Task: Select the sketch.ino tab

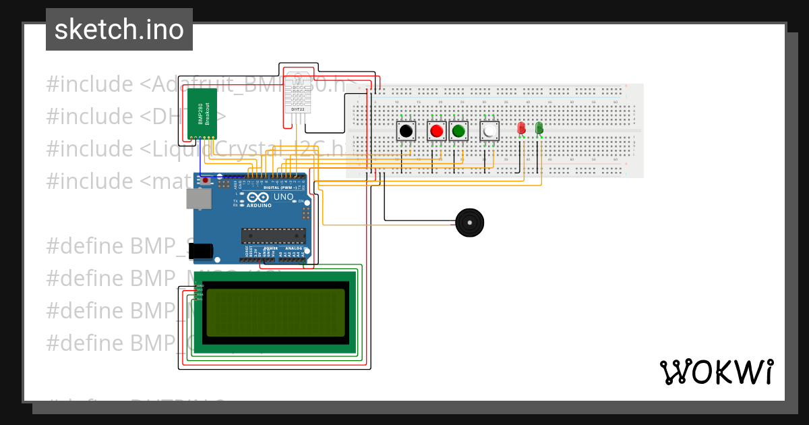Action: tap(119, 29)
